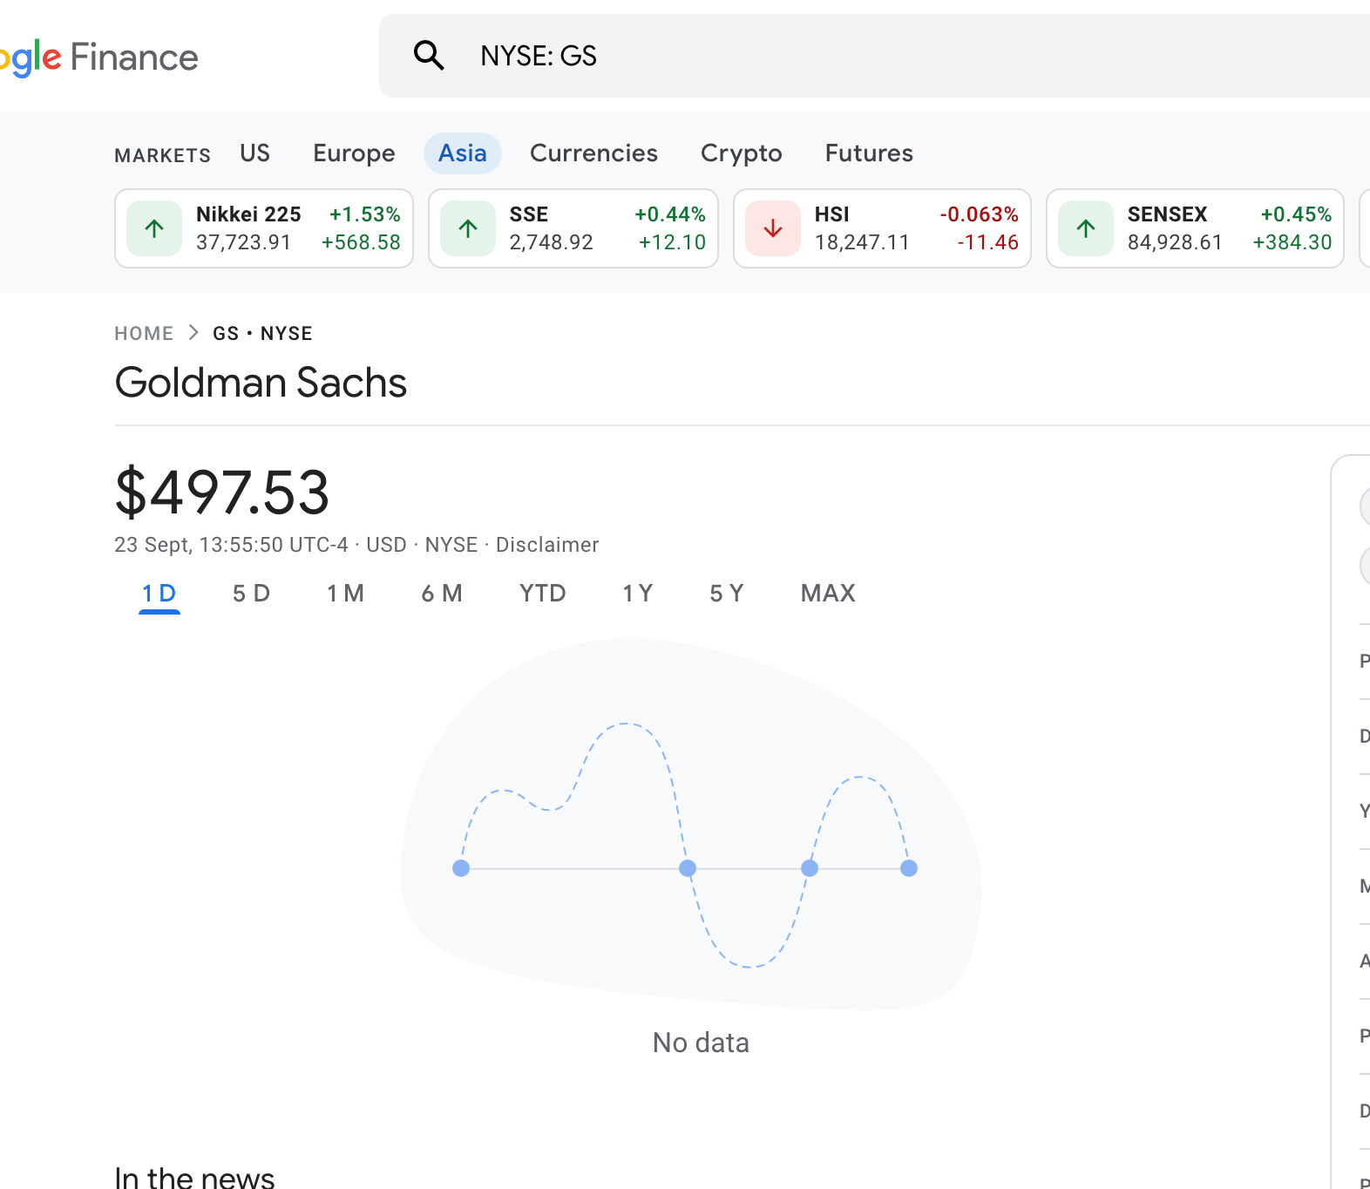Click the MARKETS label
Viewport: 1370px width, 1189px height.
pyautogui.click(x=162, y=155)
